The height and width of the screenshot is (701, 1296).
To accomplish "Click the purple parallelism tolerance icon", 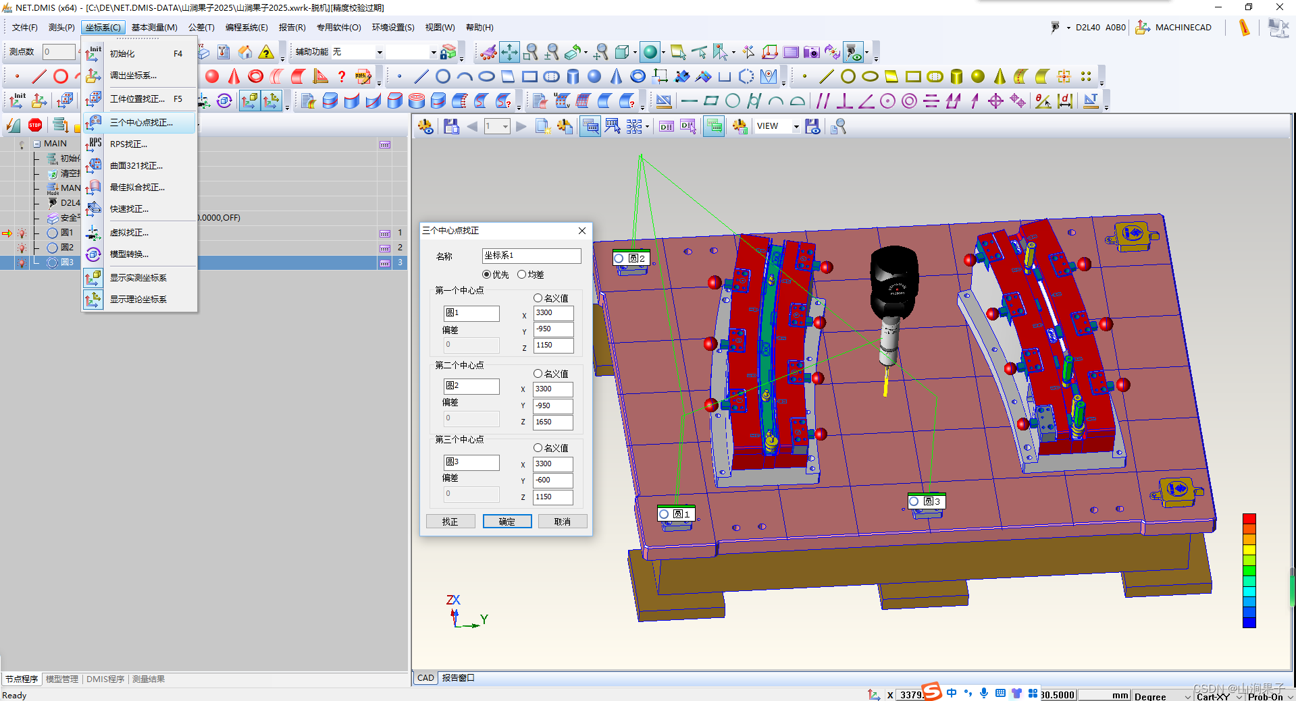I will [823, 101].
